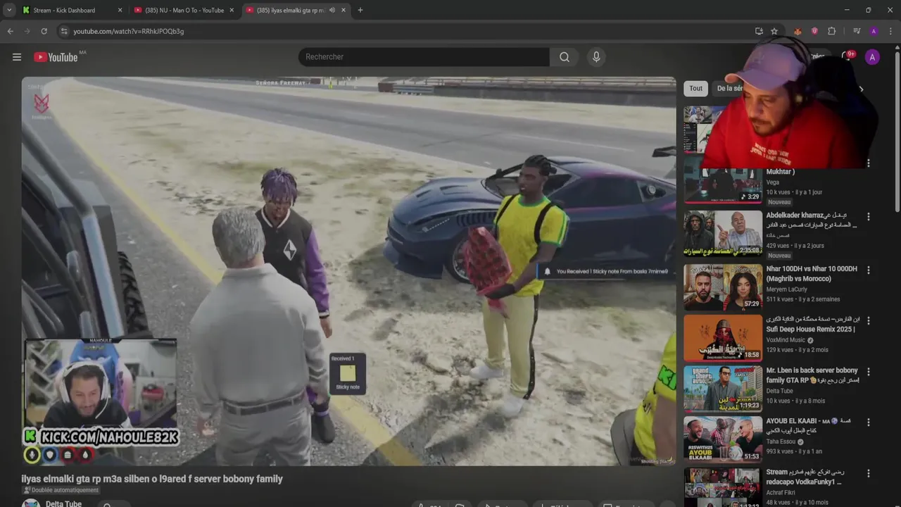Screen dimensions: 901x507
Task: View site information icon in address bar
Action: coord(64,31)
